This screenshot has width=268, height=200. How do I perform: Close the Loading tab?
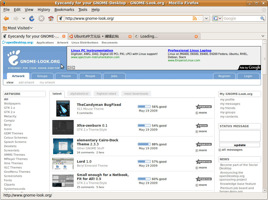coord(196,37)
